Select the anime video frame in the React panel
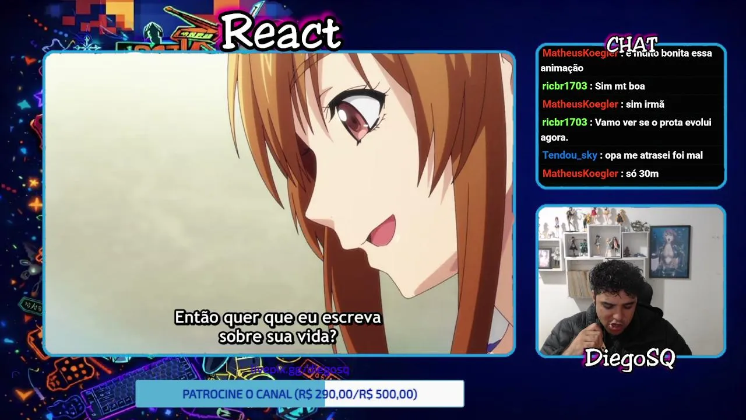Image resolution: width=746 pixels, height=420 pixels. pos(280,203)
